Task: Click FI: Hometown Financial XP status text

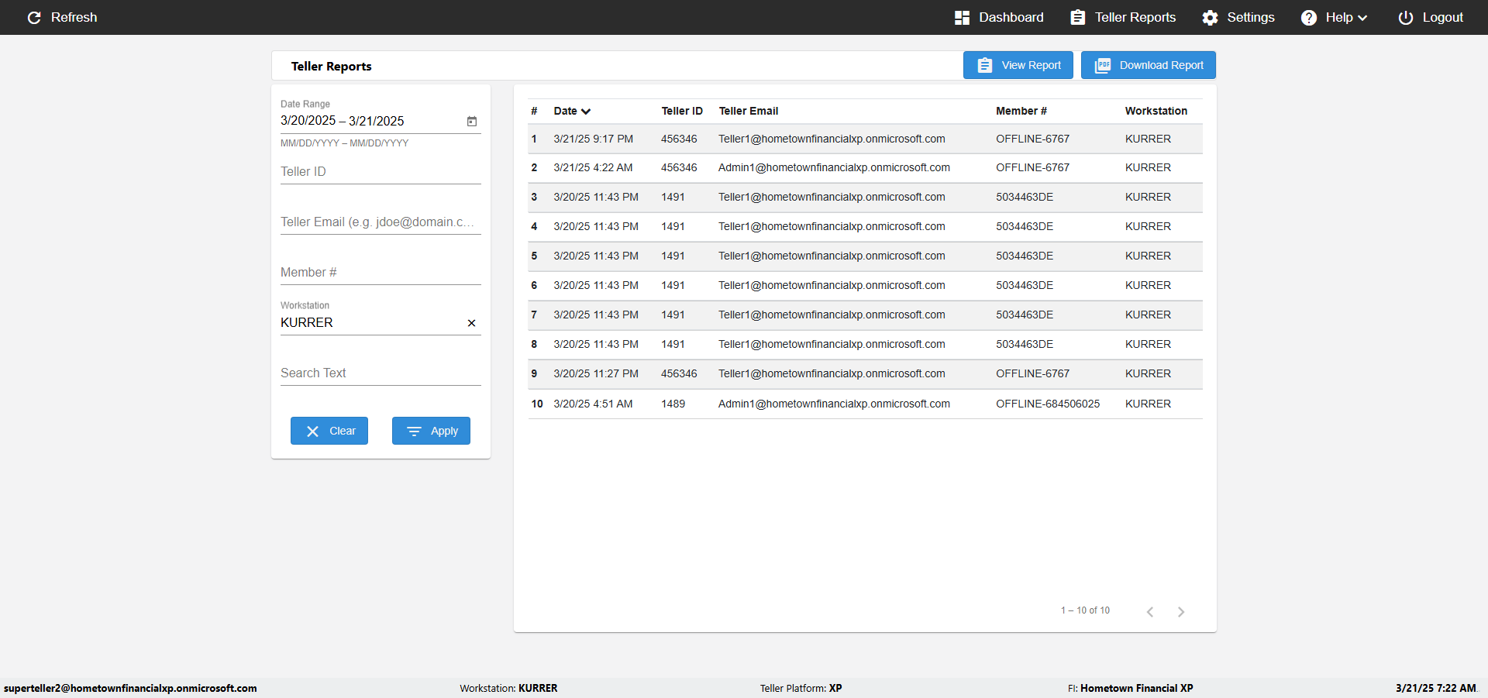Action: [x=1130, y=688]
